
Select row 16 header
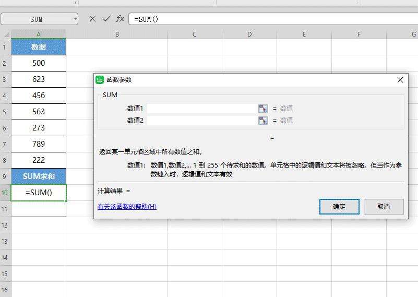(x=5, y=290)
